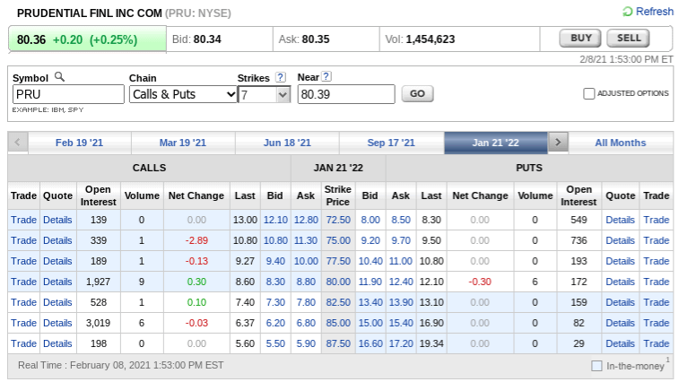679x382 pixels.
Task: Click the GO button
Action: [x=417, y=93]
